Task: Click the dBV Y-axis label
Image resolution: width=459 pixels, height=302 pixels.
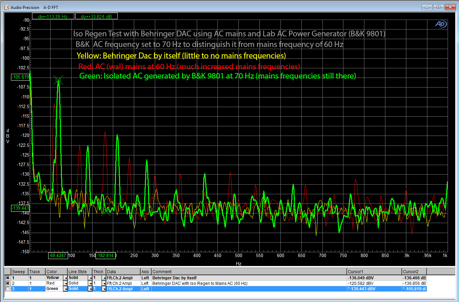Action: (x=8, y=136)
